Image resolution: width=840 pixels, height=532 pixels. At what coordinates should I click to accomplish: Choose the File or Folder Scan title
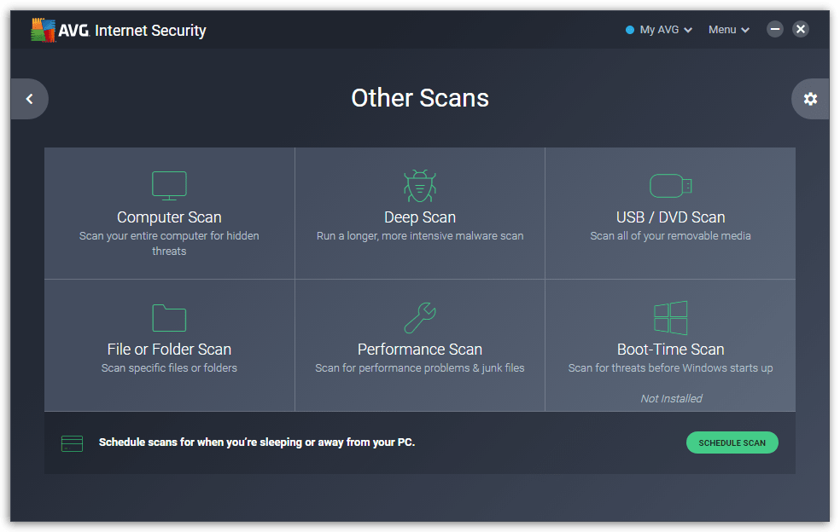[169, 350]
